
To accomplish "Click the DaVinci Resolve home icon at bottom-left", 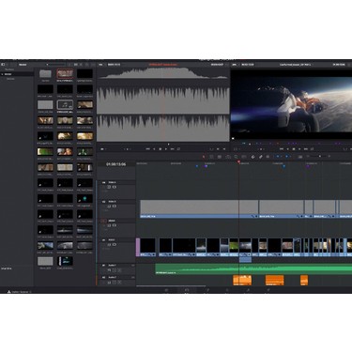I will point(9,292).
